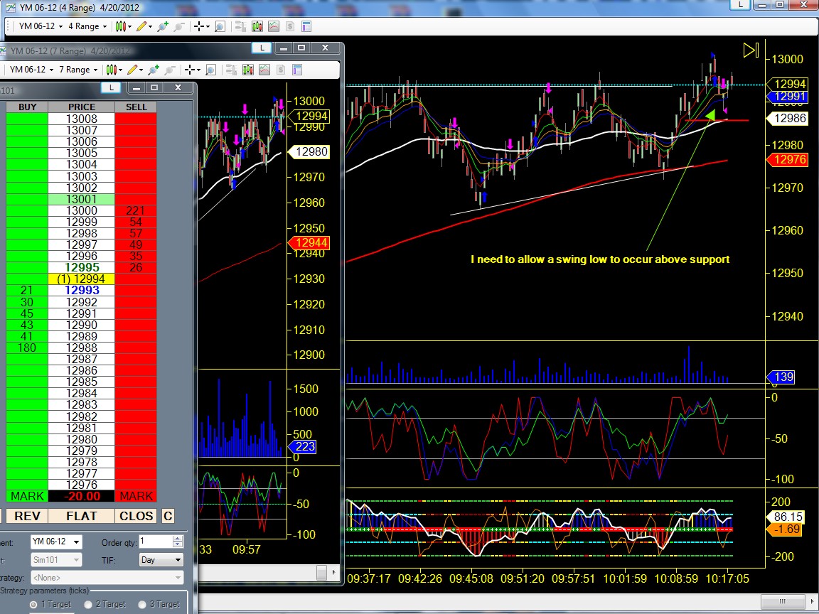Screen dimensions: 819x614
Task: Click sell cell showing 221 at 13000
Action: 136,210
